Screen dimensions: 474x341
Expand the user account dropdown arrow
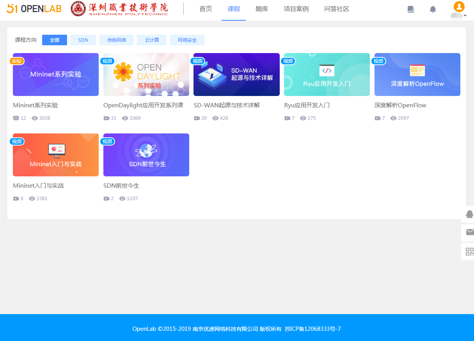[x=465, y=16]
